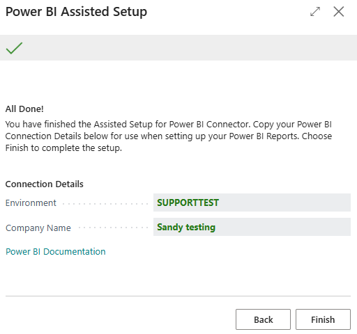357x334 pixels.
Task: Click the green checkmark status icon
Action: point(14,48)
